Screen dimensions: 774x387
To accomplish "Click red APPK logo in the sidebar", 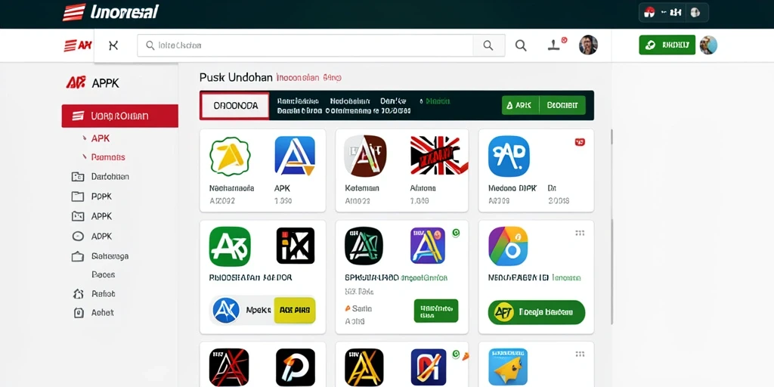I will [76, 82].
